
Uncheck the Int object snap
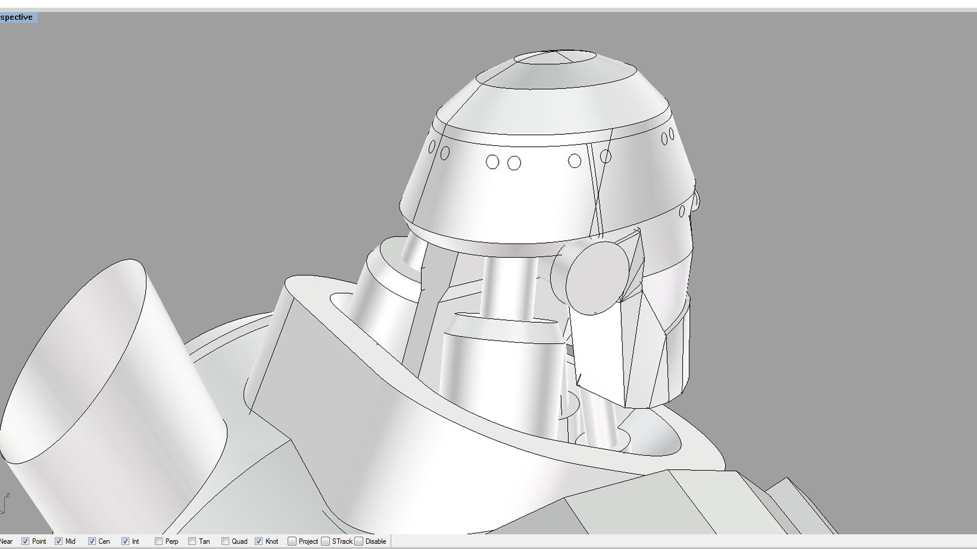coord(125,541)
